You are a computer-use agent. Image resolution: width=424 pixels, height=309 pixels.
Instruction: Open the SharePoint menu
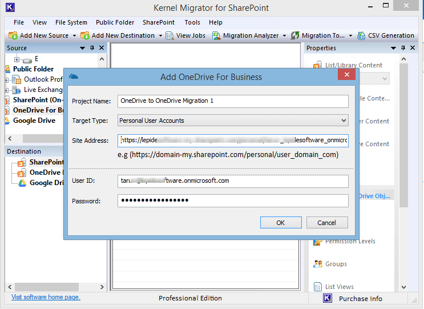coord(159,22)
